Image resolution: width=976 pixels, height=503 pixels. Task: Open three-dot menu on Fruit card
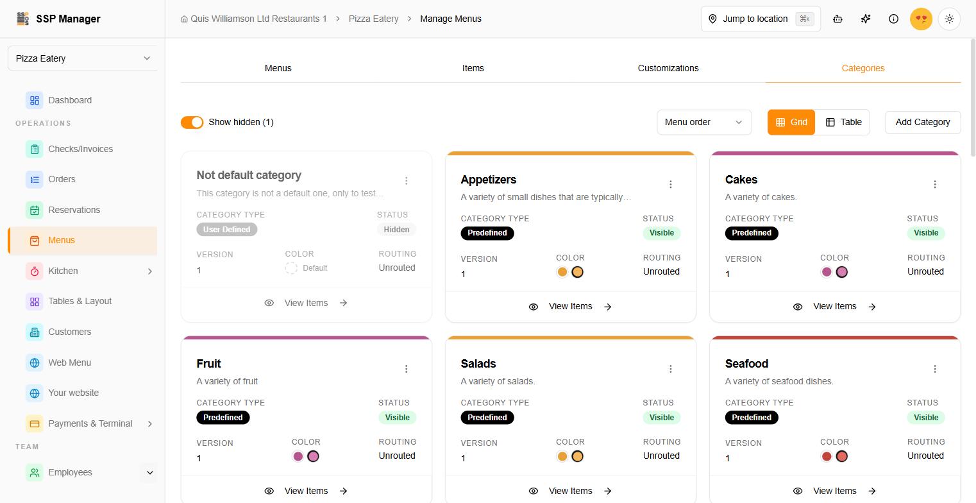[407, 369]
